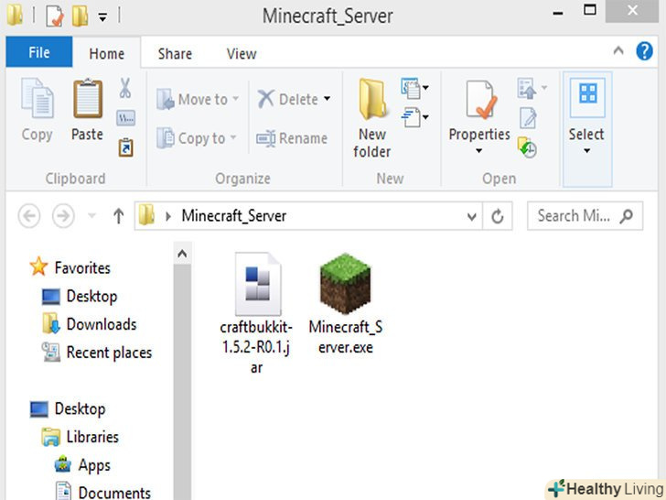Image resolution: width=666 pixels, height=500 pixels.
Task: Click the Edit icon in Open group
Action: 528,118
